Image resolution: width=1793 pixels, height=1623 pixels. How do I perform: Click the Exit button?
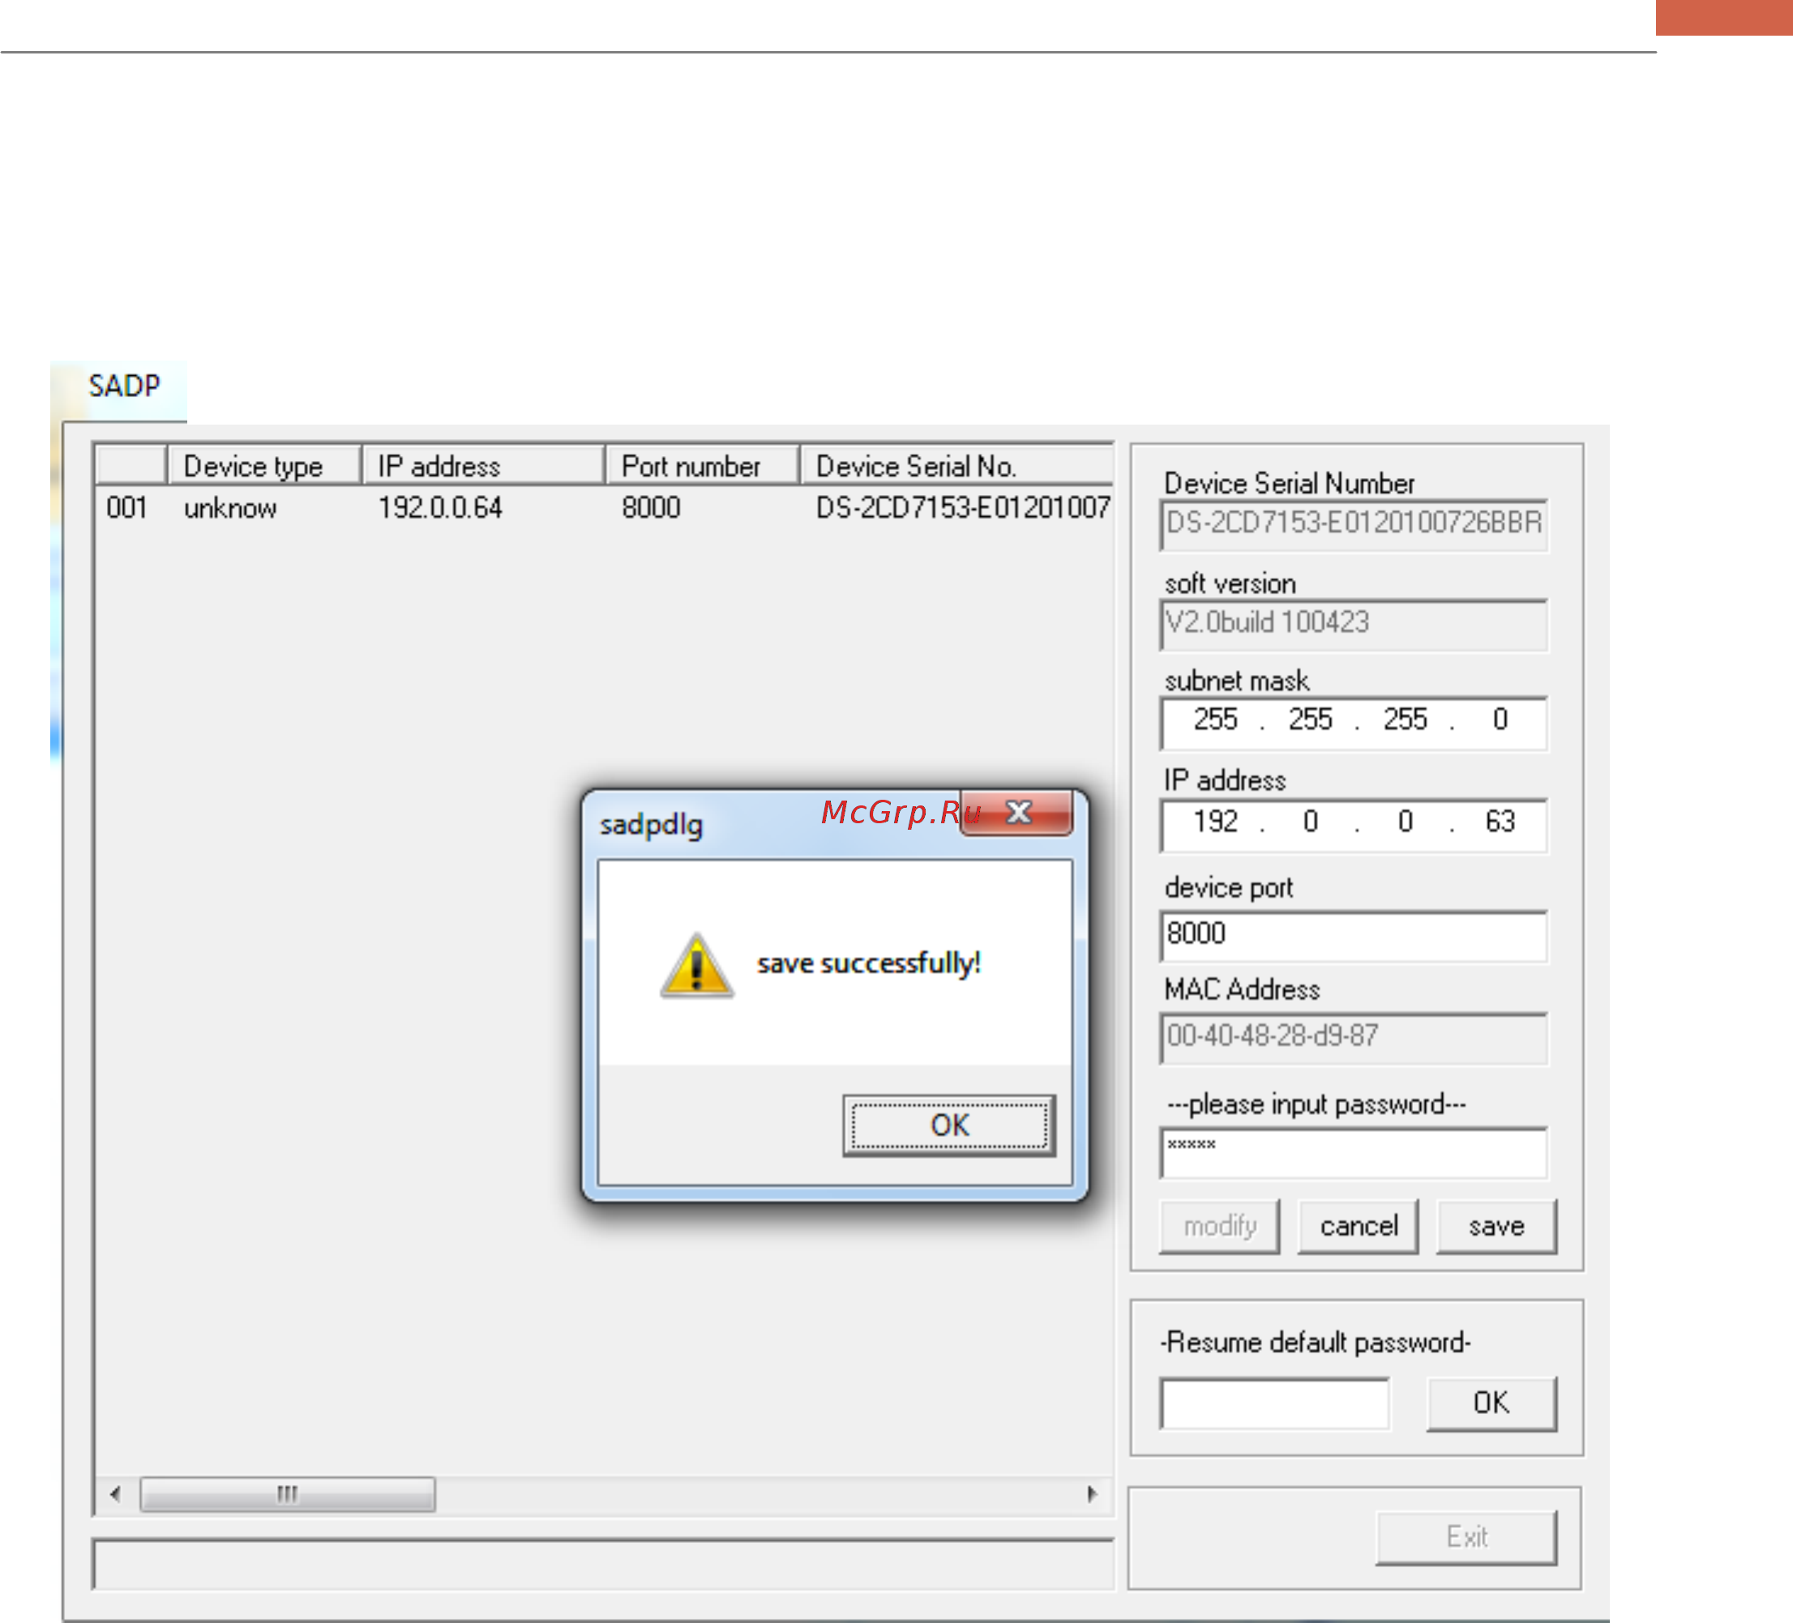click(x=1466, y=1537)
